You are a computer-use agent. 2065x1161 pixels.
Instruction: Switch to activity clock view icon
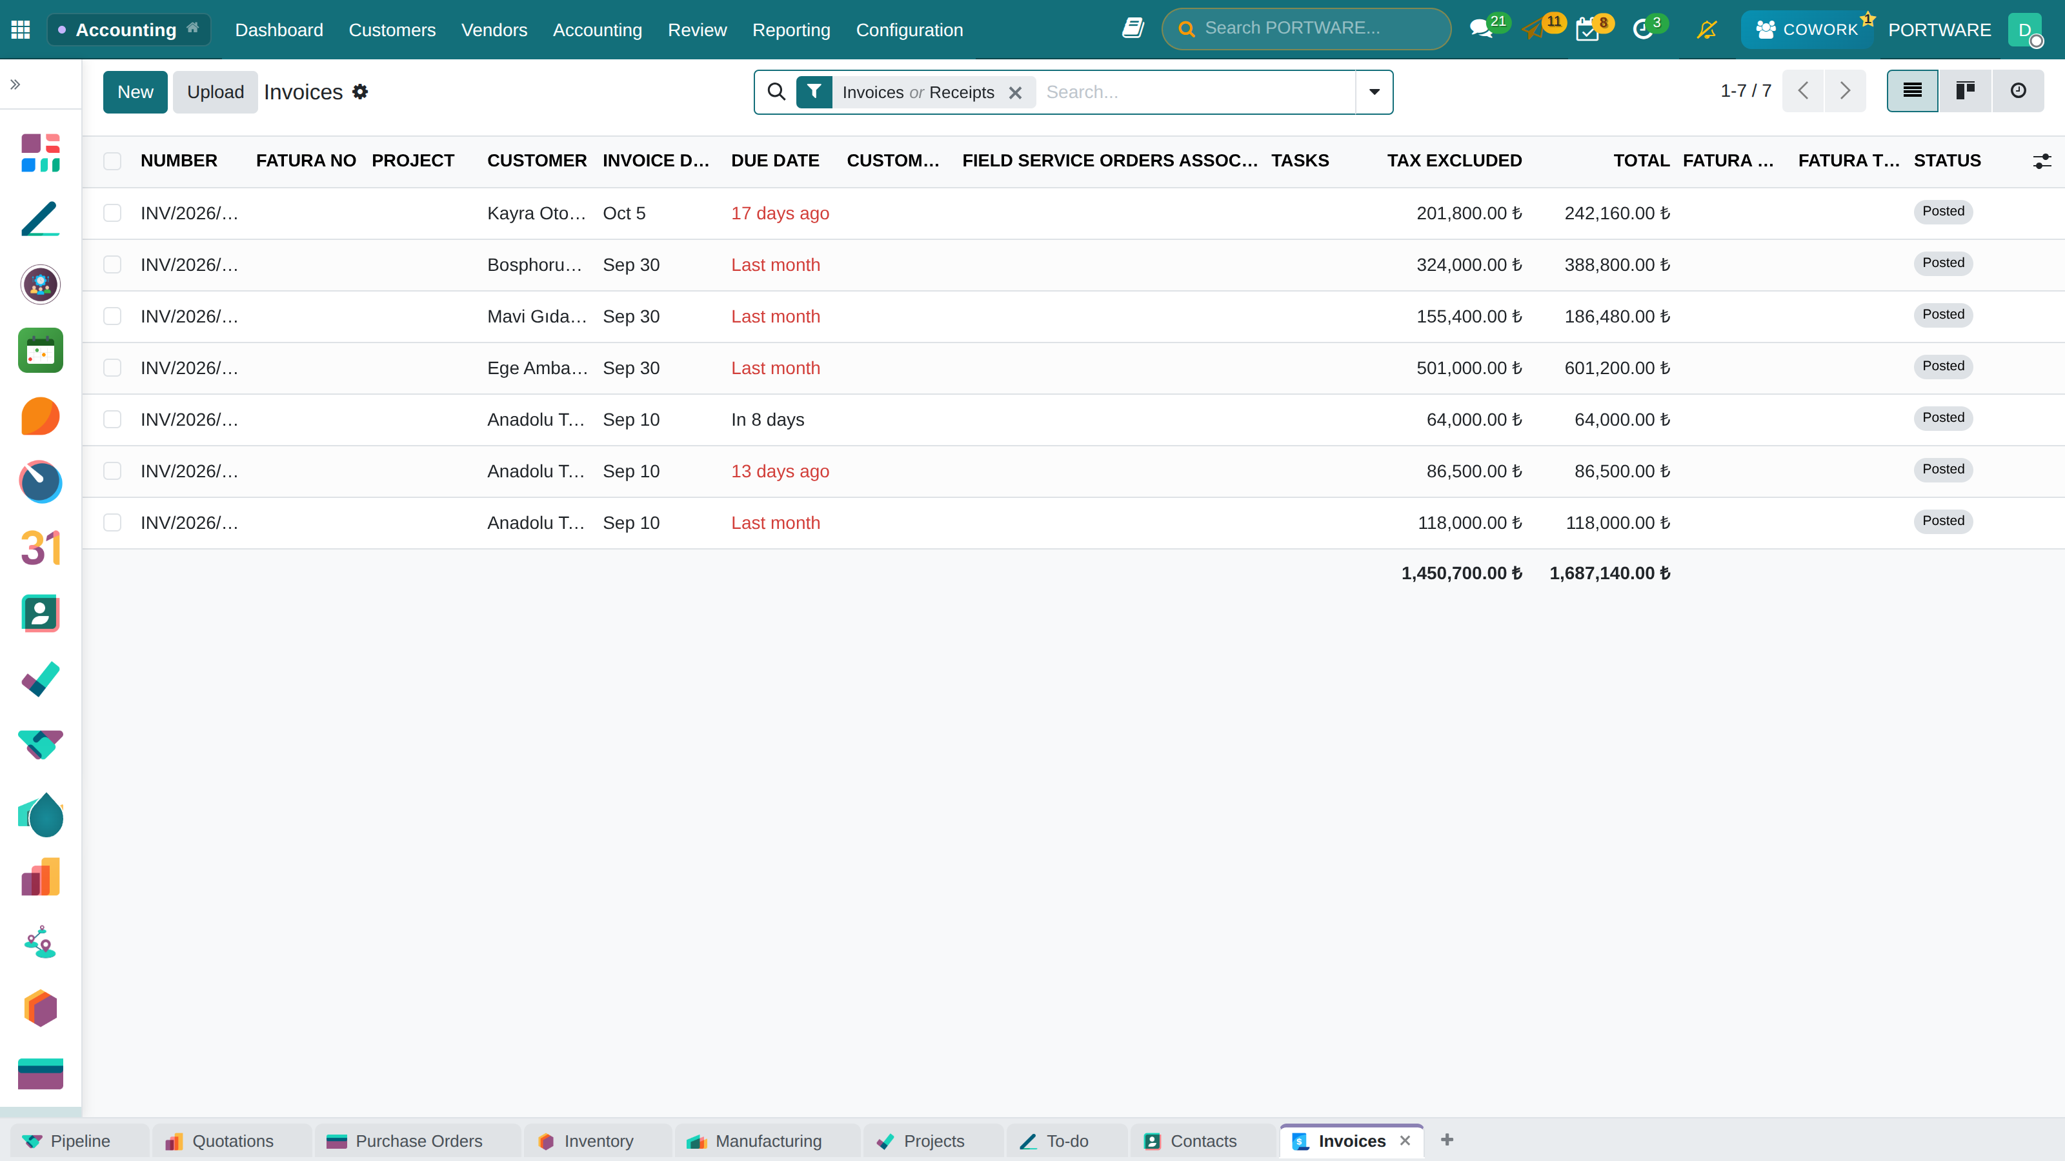(x=2018, y=90)
